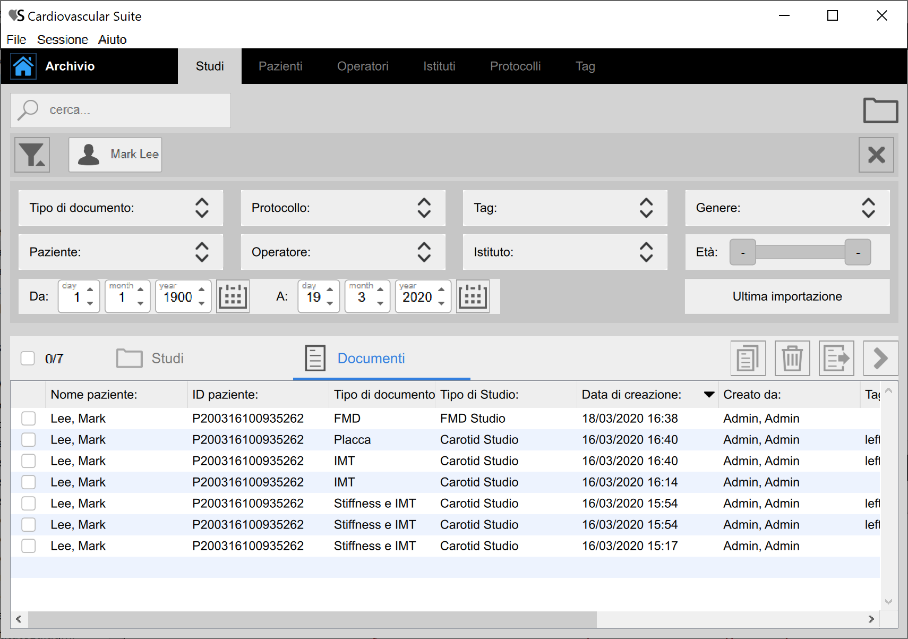This screenshot has height=639, width=908.
Task: Switch to the Istituti tab
Action: (439, 66)
